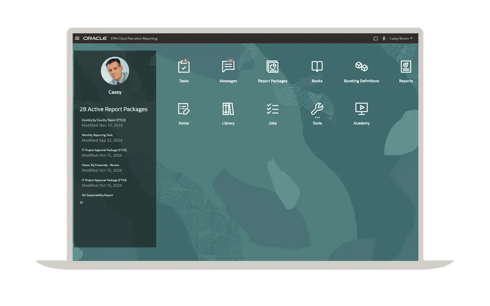Screen dimensions: 490x306
Task: Click the Home icon in header
Action: (376, 38)
